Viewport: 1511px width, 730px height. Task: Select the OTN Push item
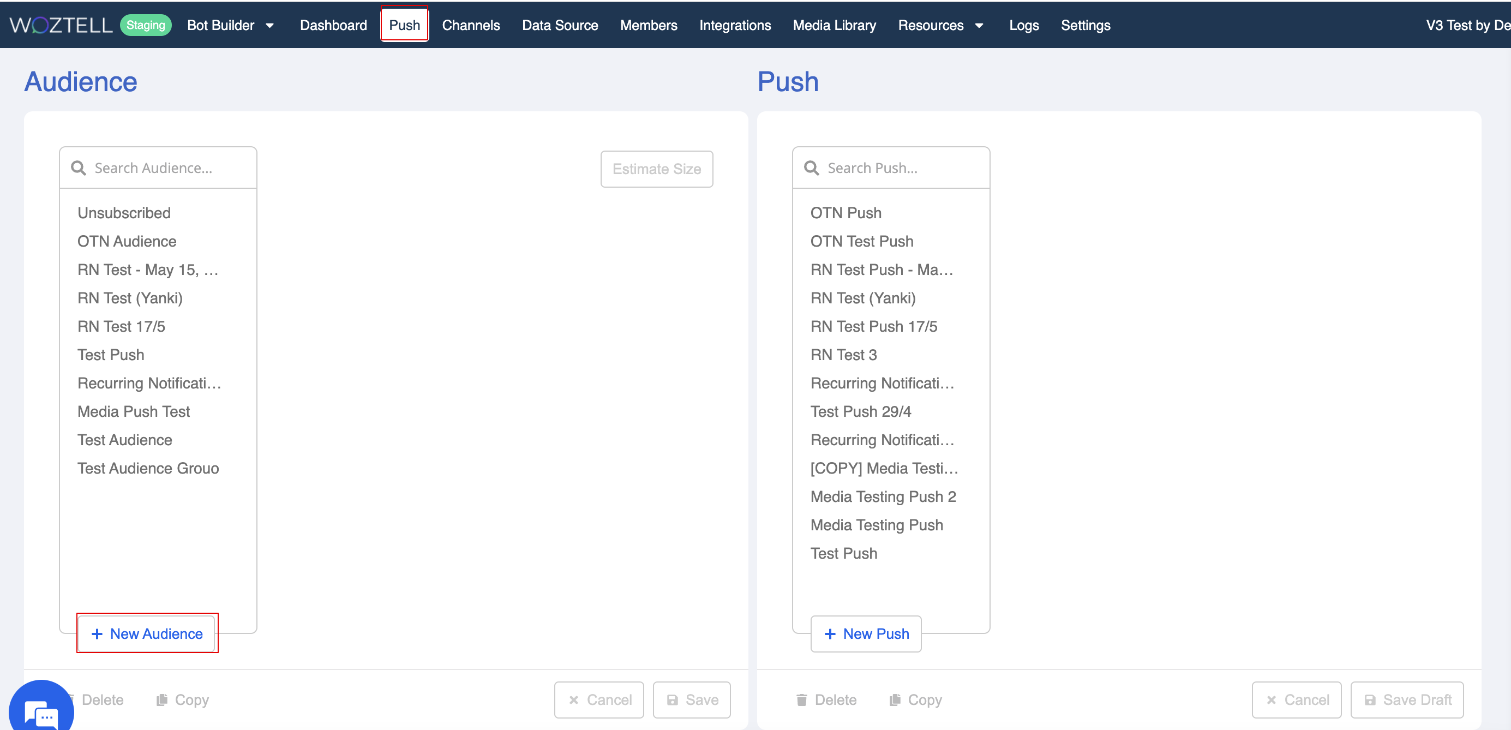[846, 213]
